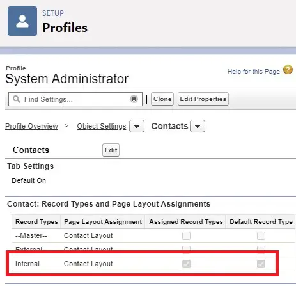Screen dimensions: 296x286
Task: Click the search magnifier icon in Find Settings
Action: point(17,99)
